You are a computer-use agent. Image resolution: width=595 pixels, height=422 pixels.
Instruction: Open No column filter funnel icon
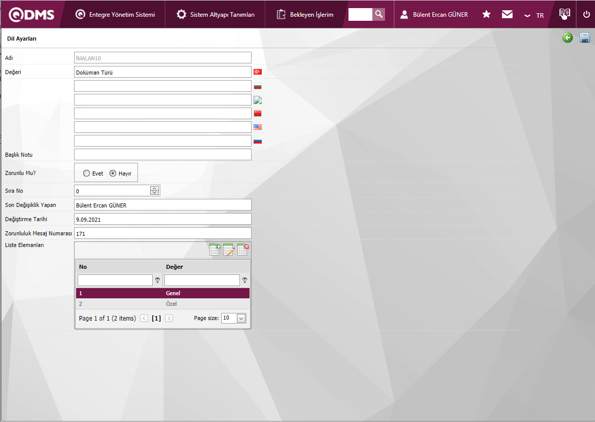157,280
